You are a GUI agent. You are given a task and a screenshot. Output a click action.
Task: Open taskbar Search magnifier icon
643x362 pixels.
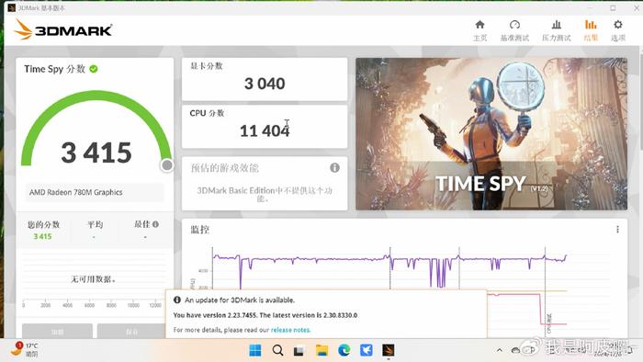coord(277,350)
